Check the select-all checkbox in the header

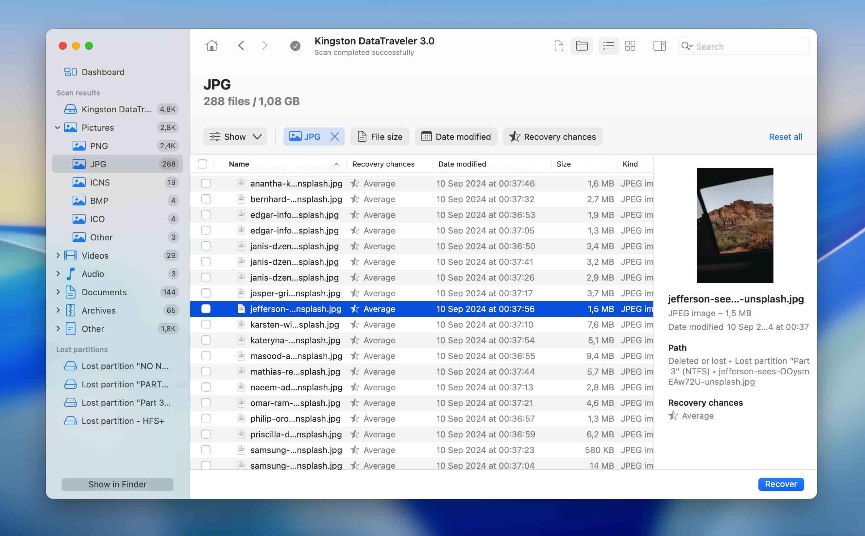[203, 164]
